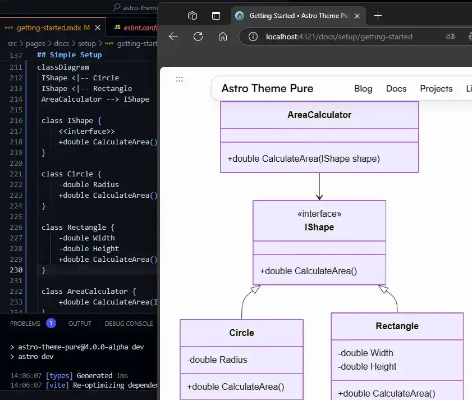Click 'AreaCalculator --> IShape' code line
472x400 pixels.
coord(95,99)
